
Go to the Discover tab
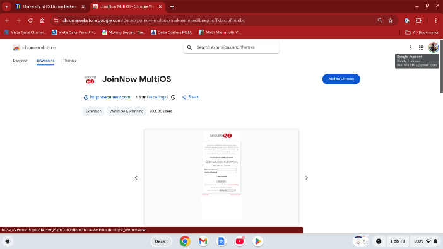tap(20, 61)
